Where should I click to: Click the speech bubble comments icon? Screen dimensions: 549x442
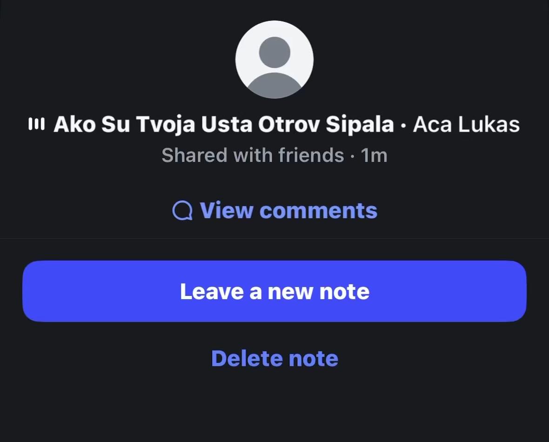click(x=182, y=210)
